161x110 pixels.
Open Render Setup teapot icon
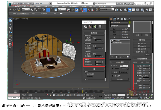click(147, 10)
